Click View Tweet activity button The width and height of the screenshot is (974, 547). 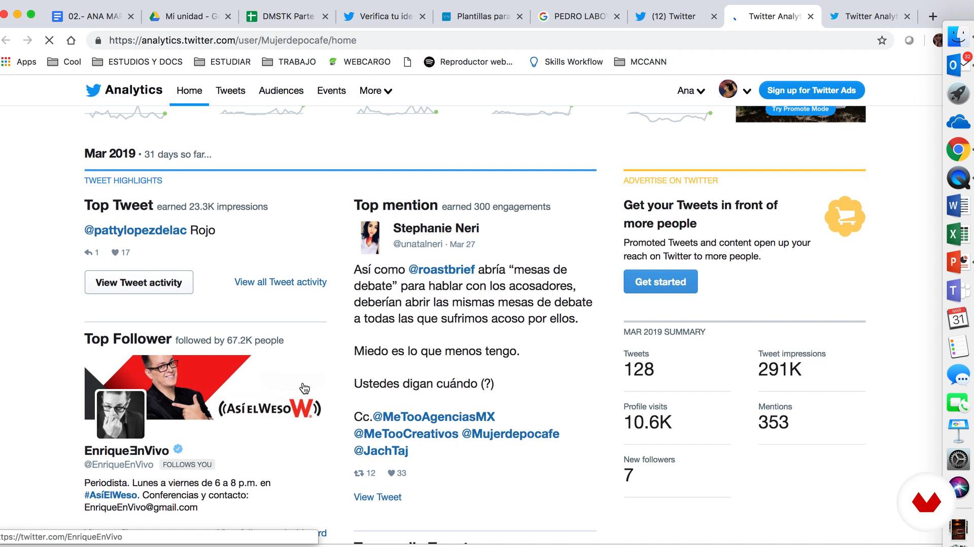[138, 282]
